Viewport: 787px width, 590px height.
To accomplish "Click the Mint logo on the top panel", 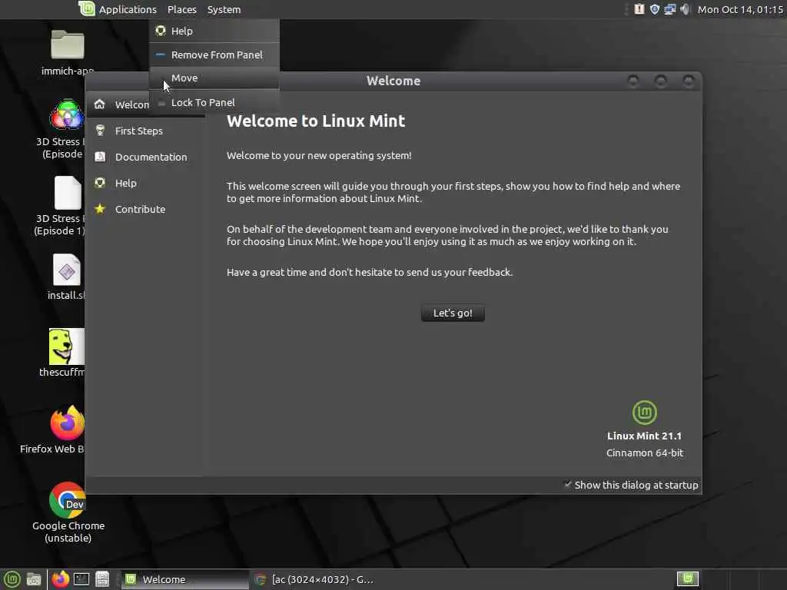I will pyautogui.click(x=86, y=8).
